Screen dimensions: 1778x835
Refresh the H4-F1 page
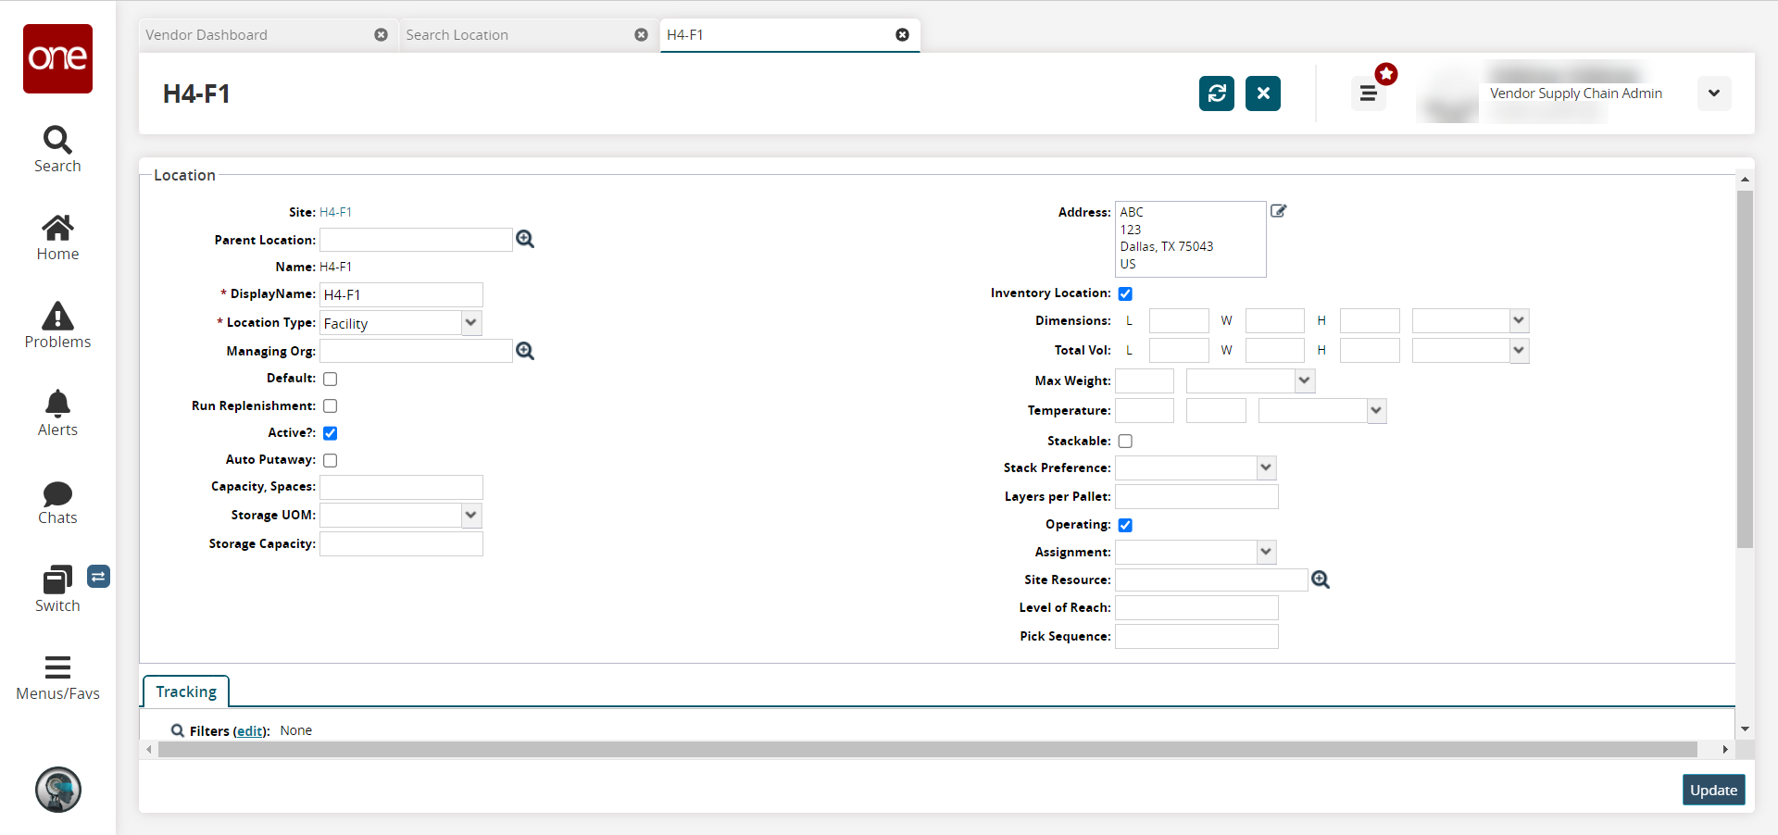click(x=1217, y=93)
